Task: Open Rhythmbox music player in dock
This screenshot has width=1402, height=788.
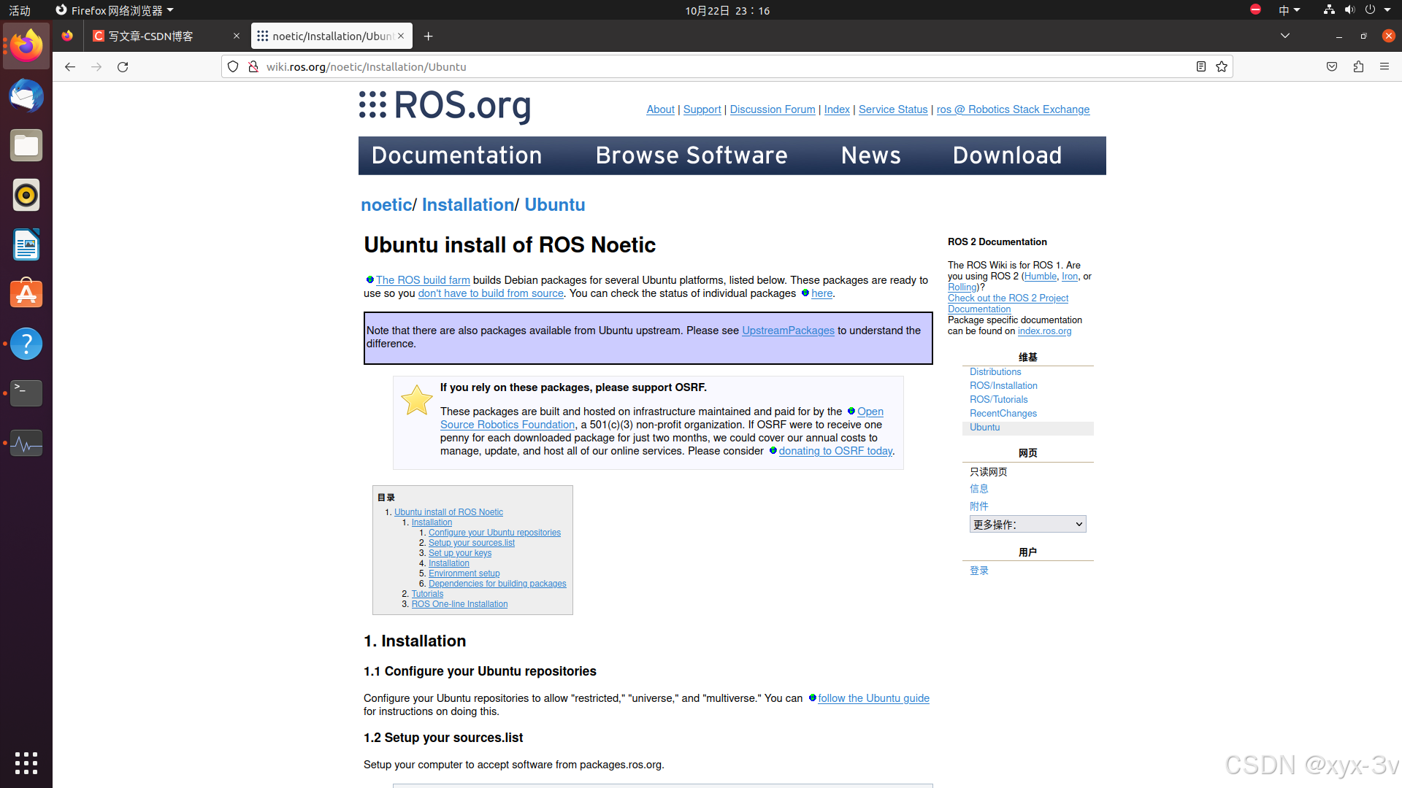Action: (26, 195)
